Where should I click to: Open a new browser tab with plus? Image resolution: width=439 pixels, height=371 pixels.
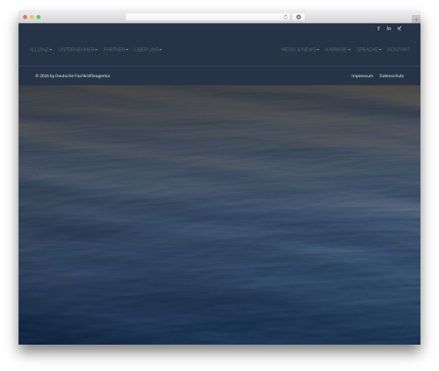[416, 19]
